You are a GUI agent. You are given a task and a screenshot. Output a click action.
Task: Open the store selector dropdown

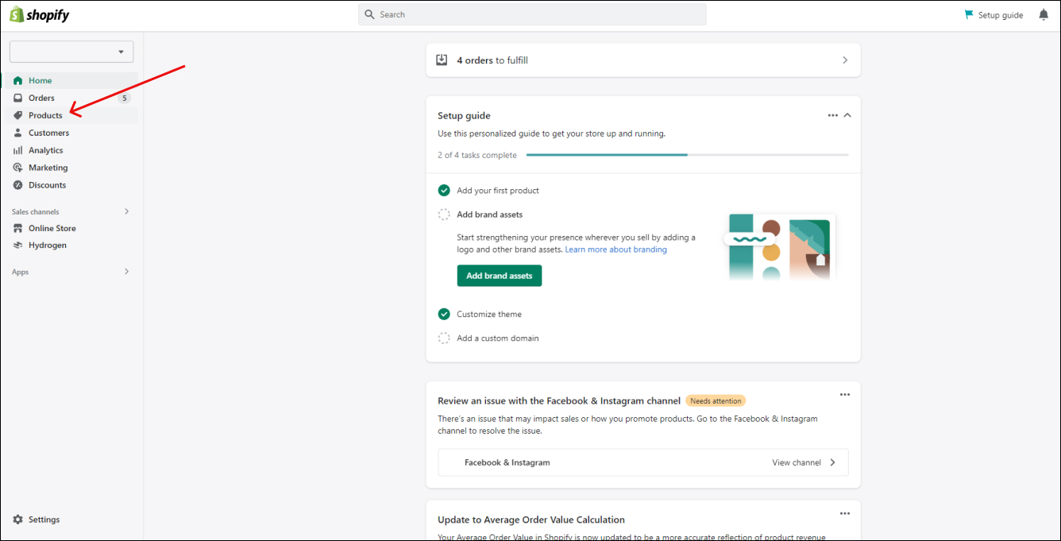point(71,52)
